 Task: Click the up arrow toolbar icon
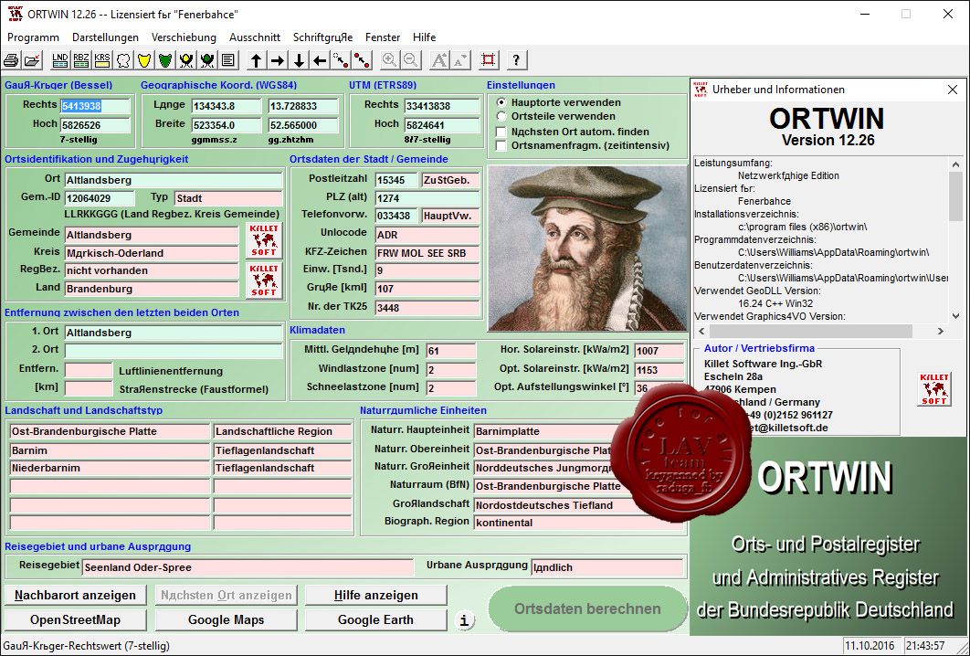coord(257,60)
